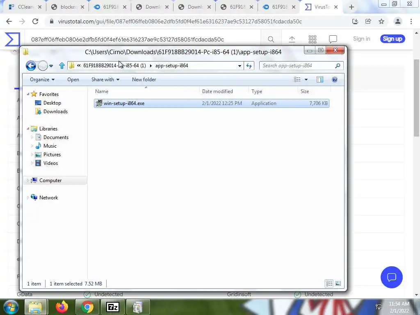The height and width of the screenshot is (315, 420).
Task: Open a new Chrome tab
Action: pos(352,7)
